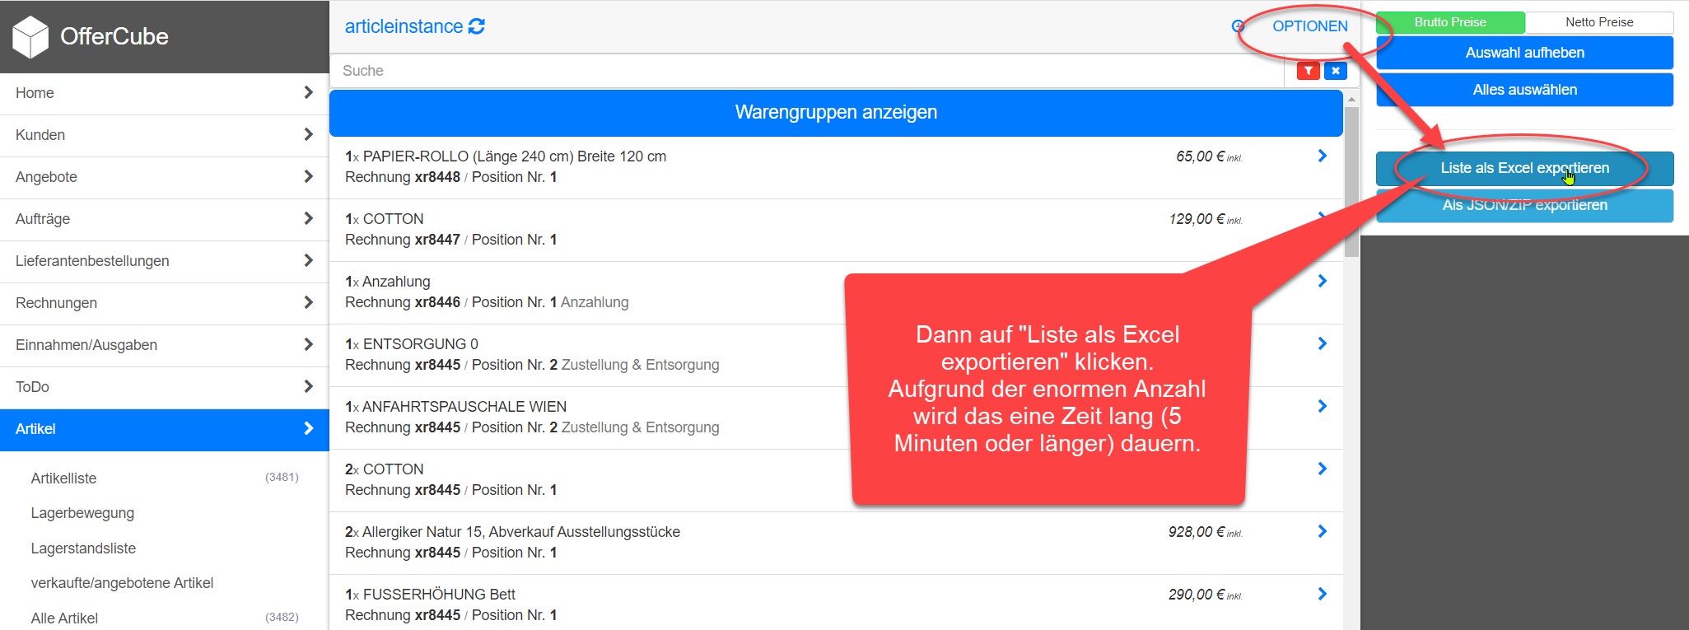
Task: Expand Lieferantenbestellungen menu chevron
Action: (309, 260)
